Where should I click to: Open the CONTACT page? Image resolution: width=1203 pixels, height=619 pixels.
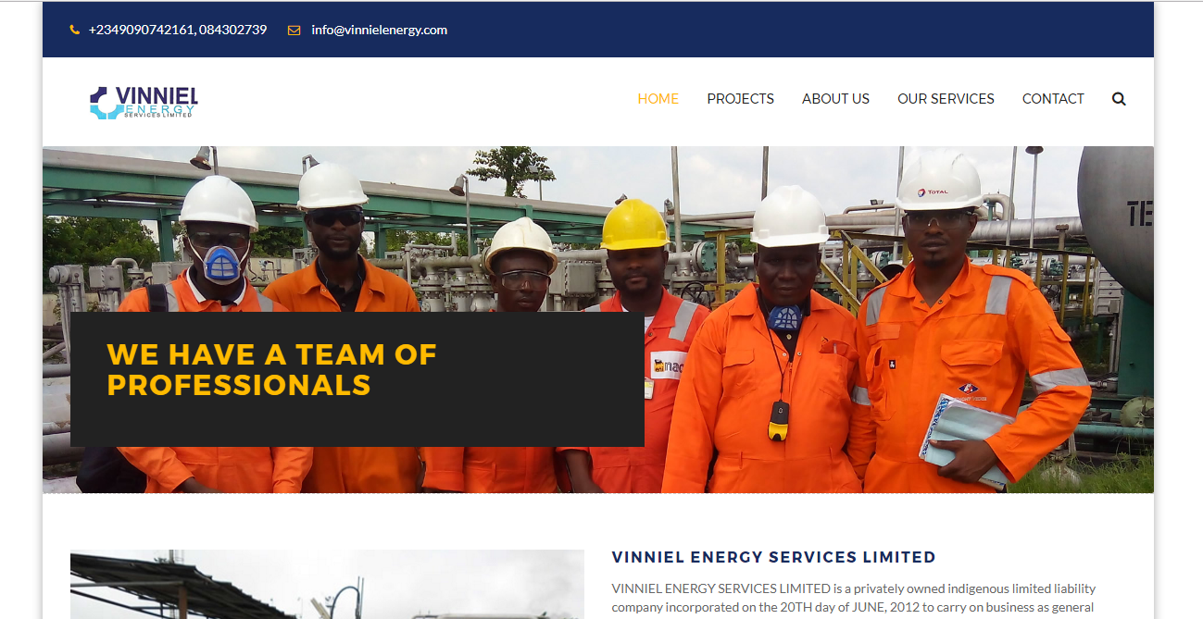click(1053, 99)
